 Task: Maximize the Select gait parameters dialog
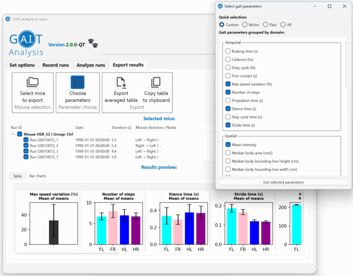click(330, 6)
